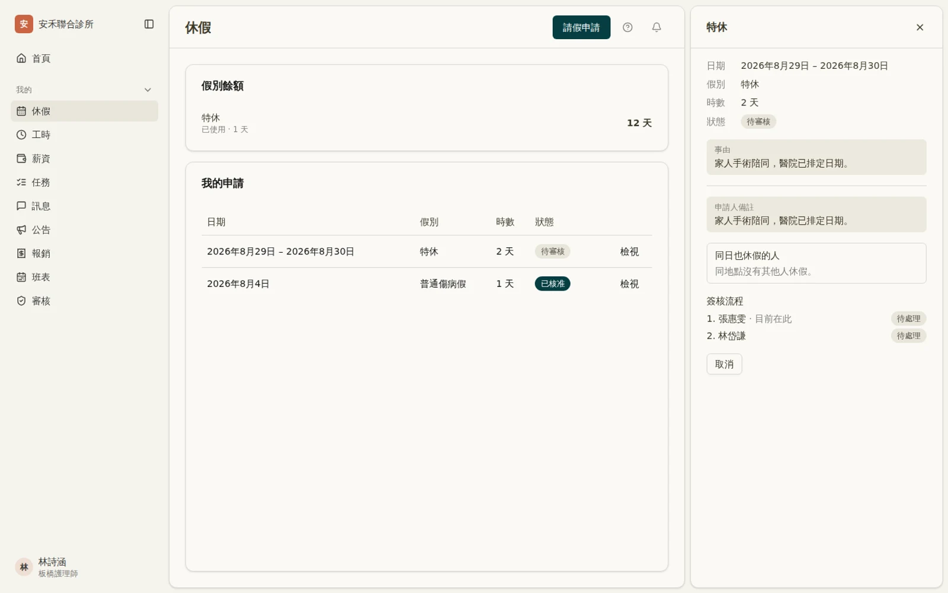The width and height of the screenshot is (948, 593).
Task: Click approver 張惠雯 in the 簽核流程
Action: click(x=732, y=319)
